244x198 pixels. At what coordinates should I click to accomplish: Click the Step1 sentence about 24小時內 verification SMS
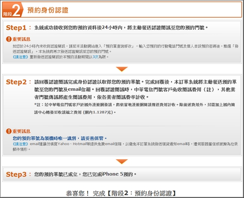point(121,28)
